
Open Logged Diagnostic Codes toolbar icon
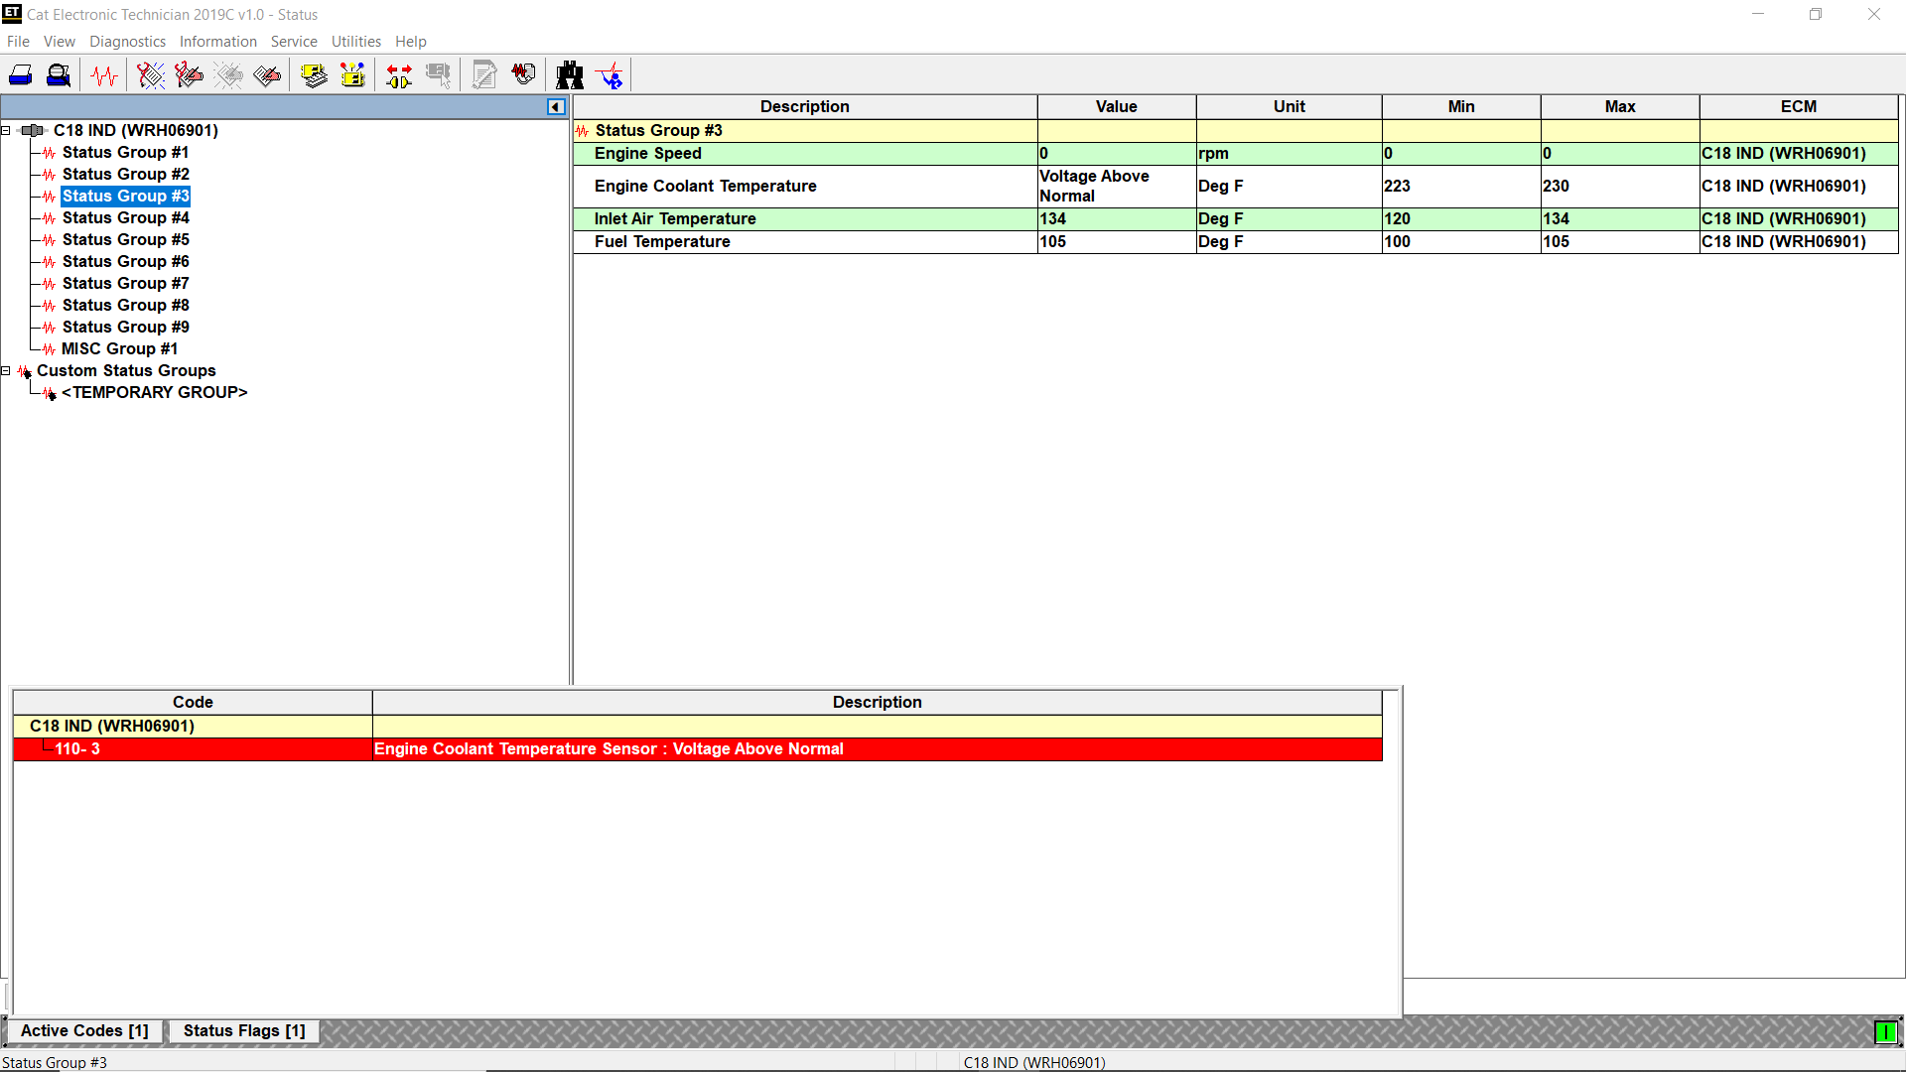[x=189, y=75]
